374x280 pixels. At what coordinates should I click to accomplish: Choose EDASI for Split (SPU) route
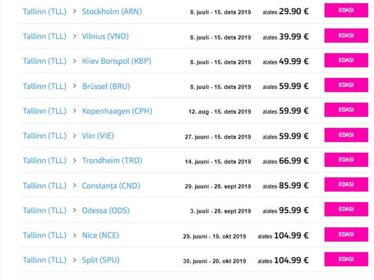pyautogui.click(x=346, y=259)
